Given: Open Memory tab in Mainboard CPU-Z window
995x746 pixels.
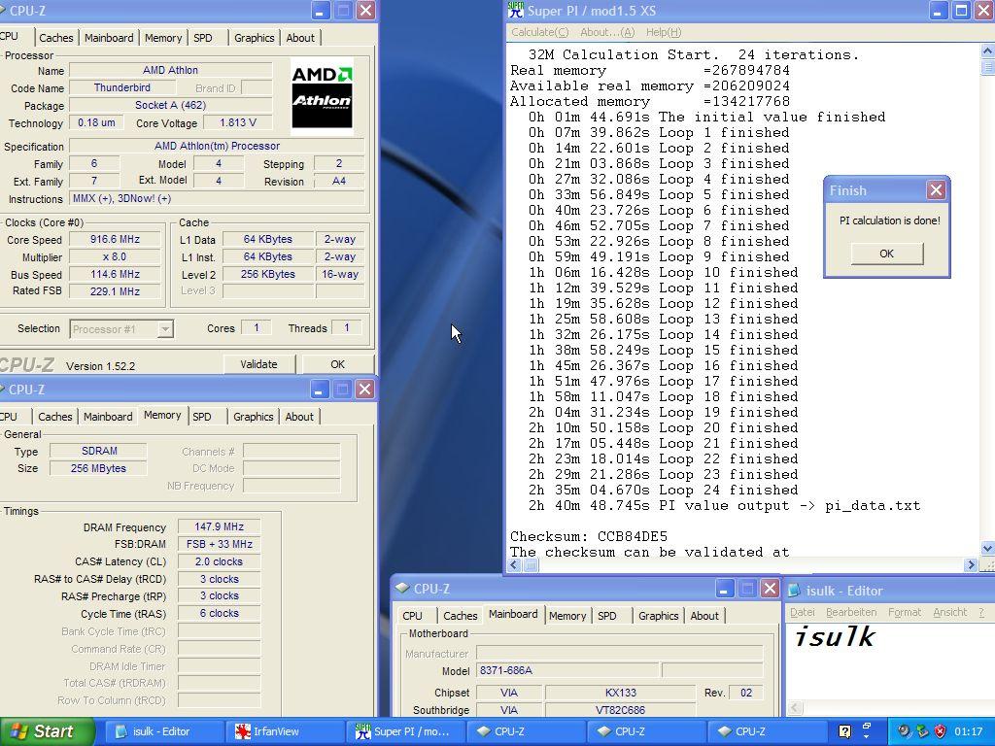Looking at the screenshot, I should tap(567, 616).
